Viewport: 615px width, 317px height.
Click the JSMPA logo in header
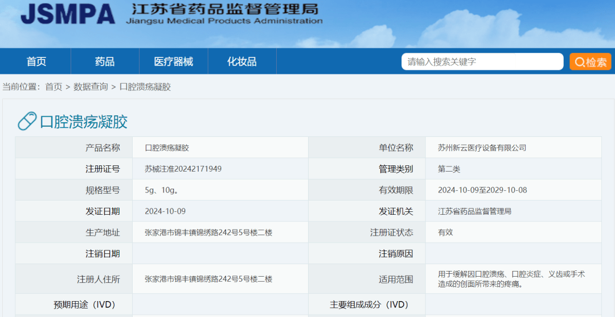tap(68, 14)
